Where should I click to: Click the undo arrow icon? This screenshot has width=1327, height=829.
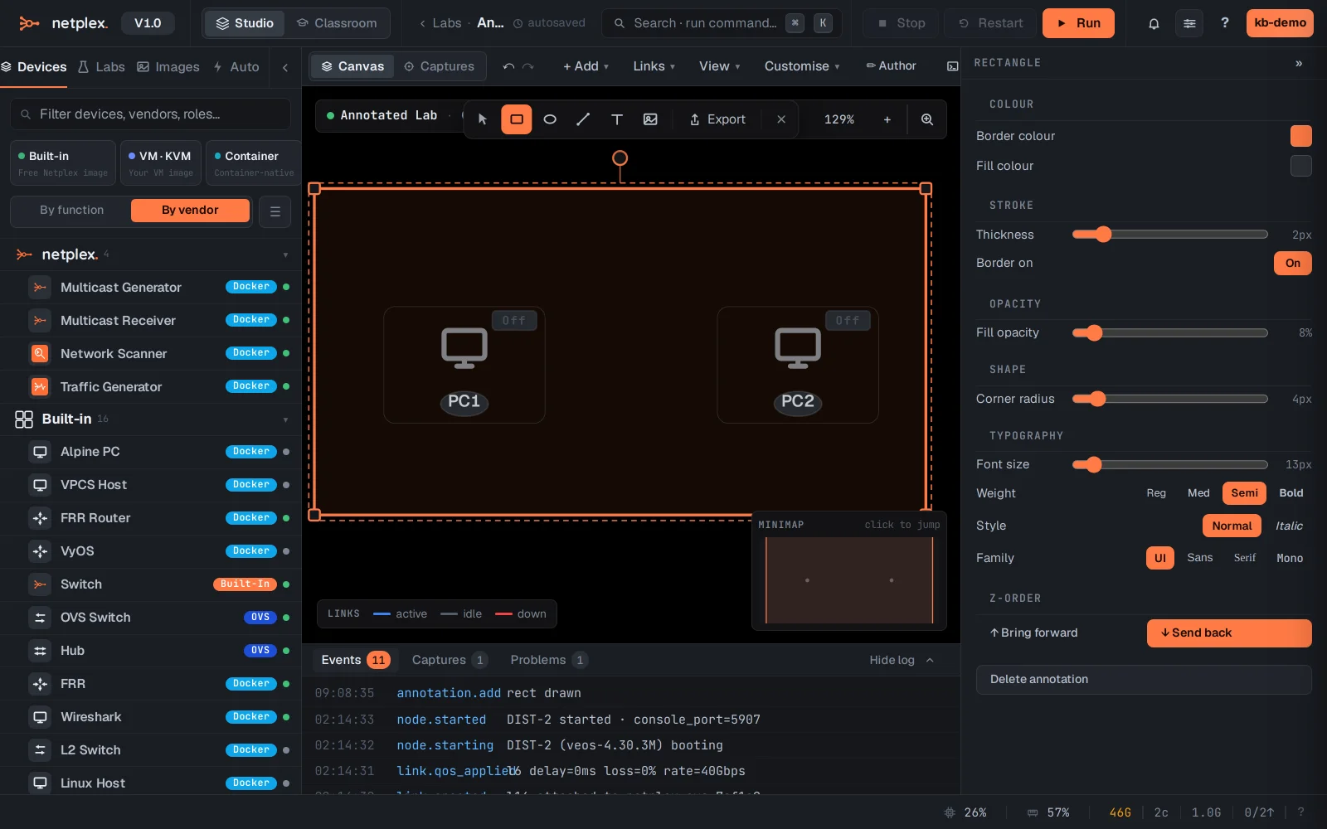pyautogui.click(x=508, y=66)
